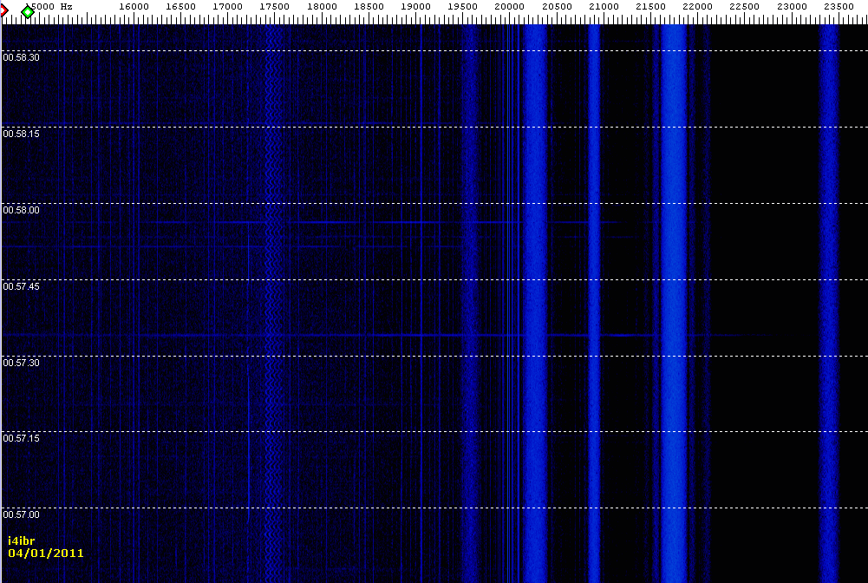Click the 22000 frequency axis label
This screenshot has width=868, height=583.
697,7
